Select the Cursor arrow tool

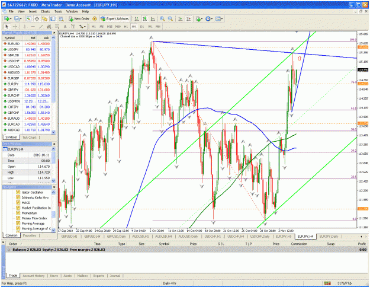[7, 27]
